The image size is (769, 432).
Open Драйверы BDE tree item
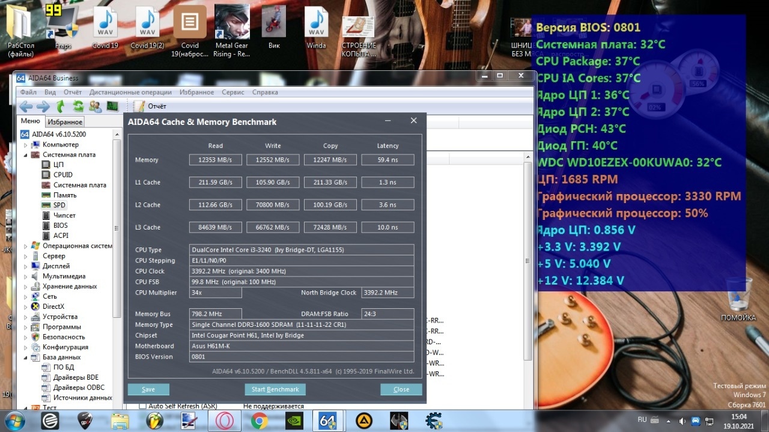pyautogui.click(x=76, y=377)
